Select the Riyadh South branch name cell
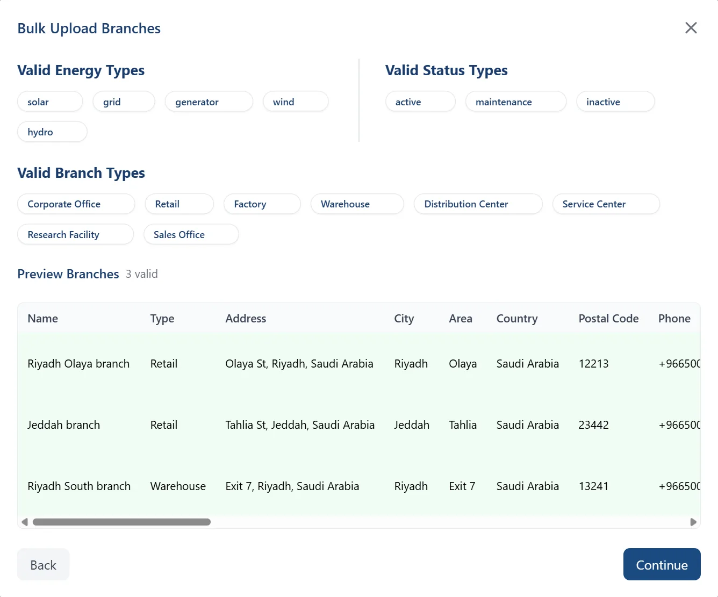 coord(79,486)
